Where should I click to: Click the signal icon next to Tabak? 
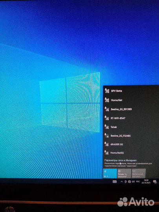tap(107, 127)
